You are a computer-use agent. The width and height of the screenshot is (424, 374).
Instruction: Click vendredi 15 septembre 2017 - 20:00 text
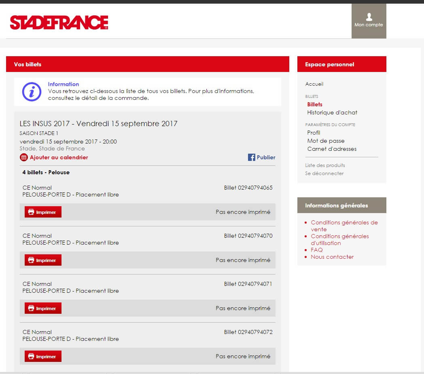click(68, 142)
